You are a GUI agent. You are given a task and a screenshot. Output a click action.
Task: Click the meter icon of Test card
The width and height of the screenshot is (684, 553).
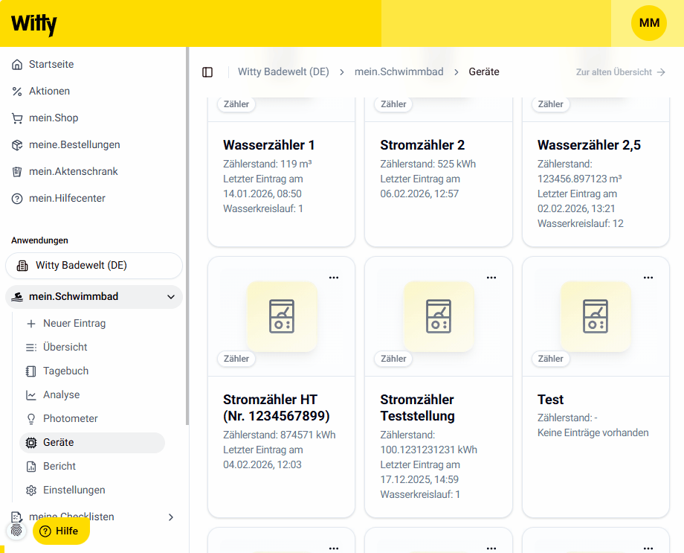pyautogui.click(x=596, y=316)
